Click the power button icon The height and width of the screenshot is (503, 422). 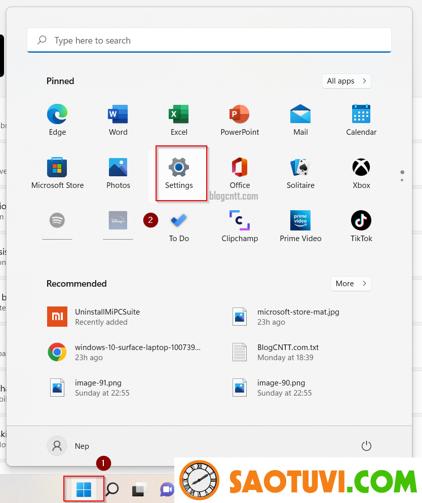[366, 446]
